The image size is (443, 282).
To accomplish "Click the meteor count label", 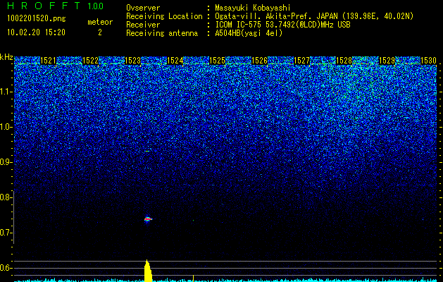I will coord(100,22).
